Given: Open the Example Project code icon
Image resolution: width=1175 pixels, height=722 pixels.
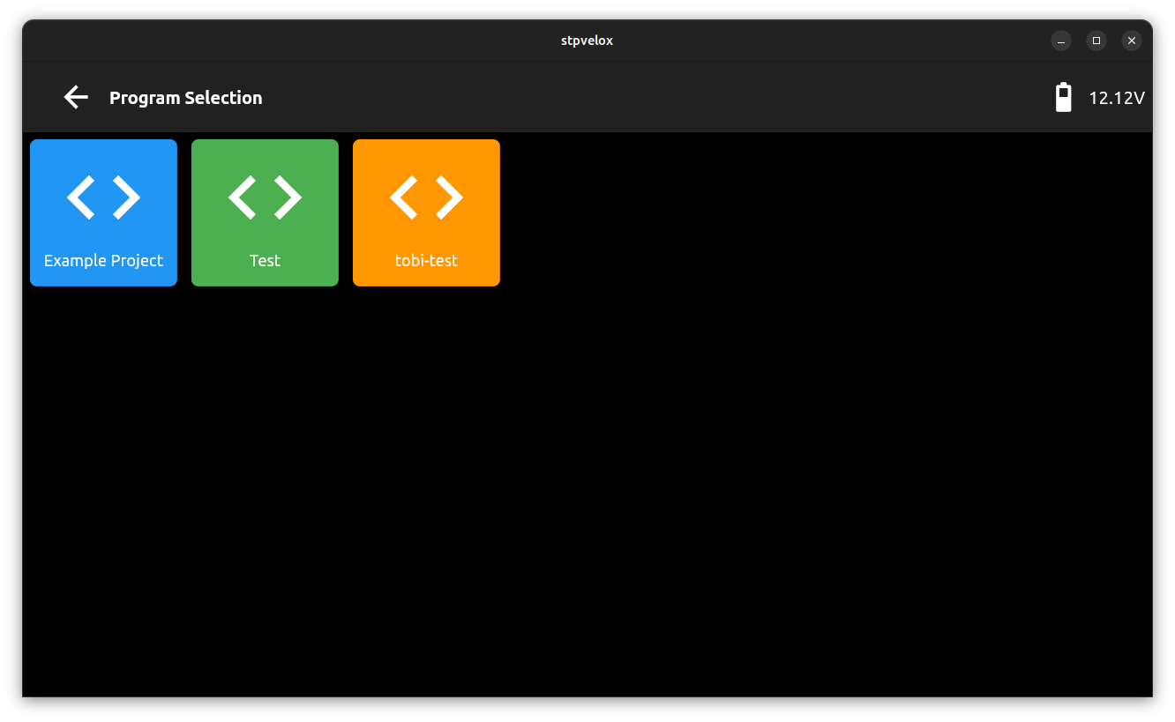Looking at the screenshot, I should tap(103, 197).
